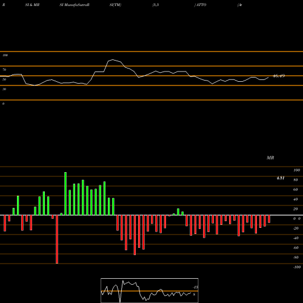Click the 60 label on MR axis
The width and height of the screenshot is (303, 303).
coord(296,190)
